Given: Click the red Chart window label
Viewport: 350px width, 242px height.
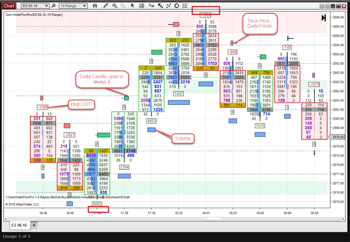Looking at the screenshot, I should pos(9,6).
